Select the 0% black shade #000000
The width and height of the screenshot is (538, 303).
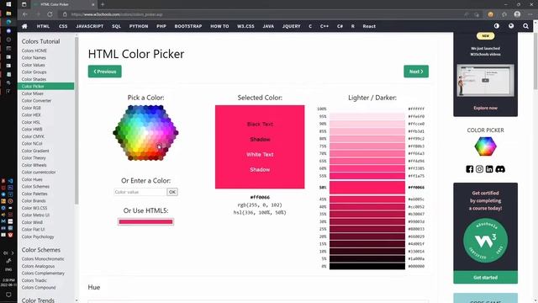click(367, 266)
